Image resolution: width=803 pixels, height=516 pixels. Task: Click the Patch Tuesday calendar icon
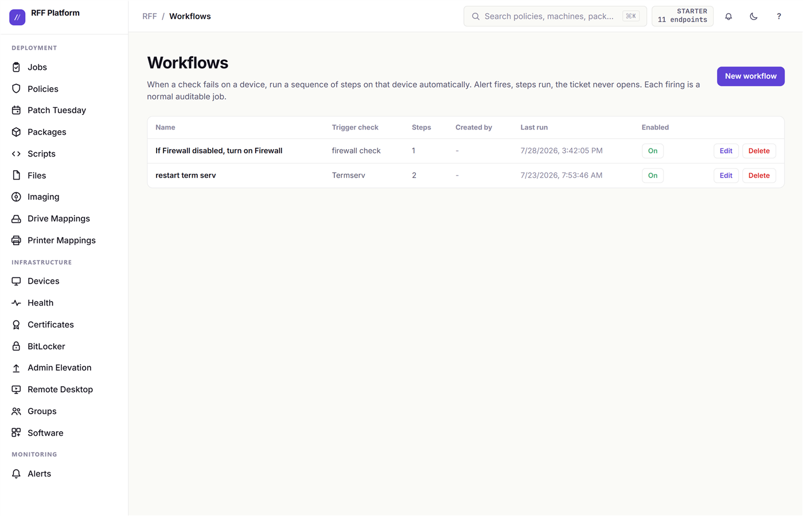pos(16,110)
